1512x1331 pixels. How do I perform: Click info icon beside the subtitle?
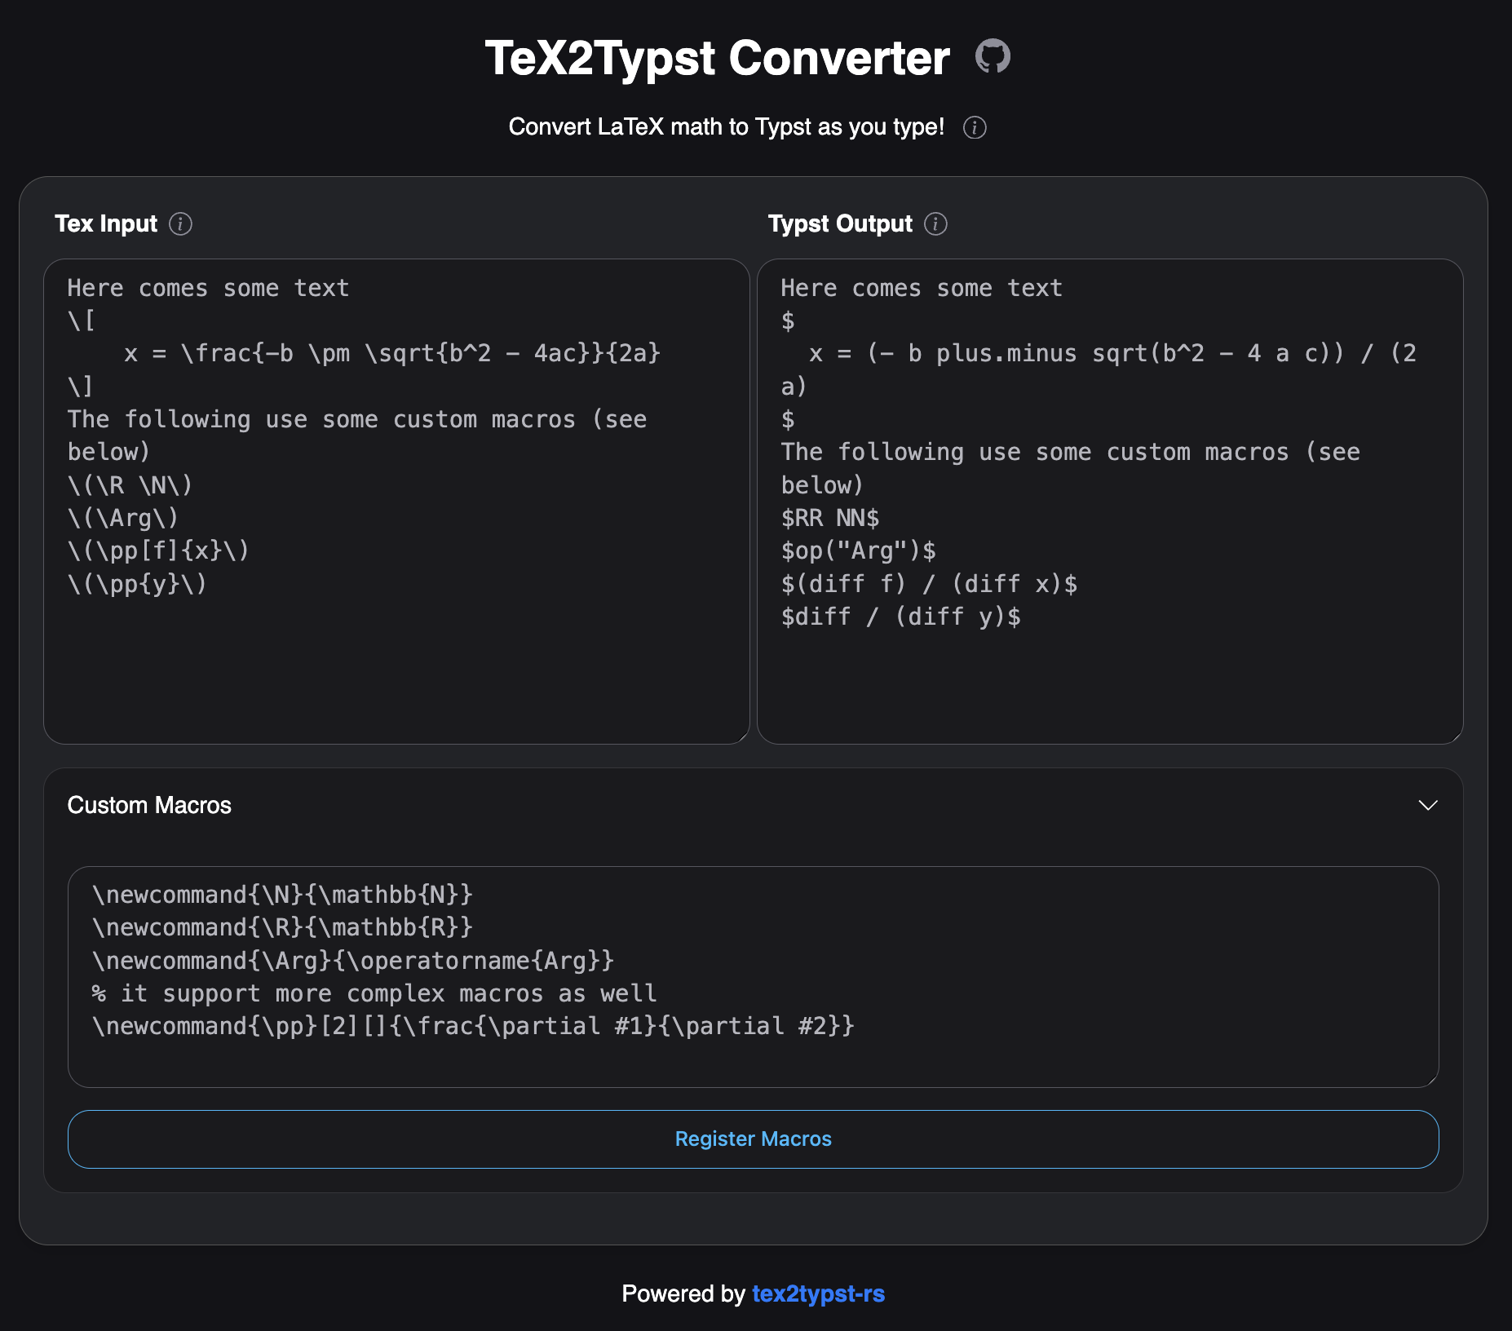point(975,127)
